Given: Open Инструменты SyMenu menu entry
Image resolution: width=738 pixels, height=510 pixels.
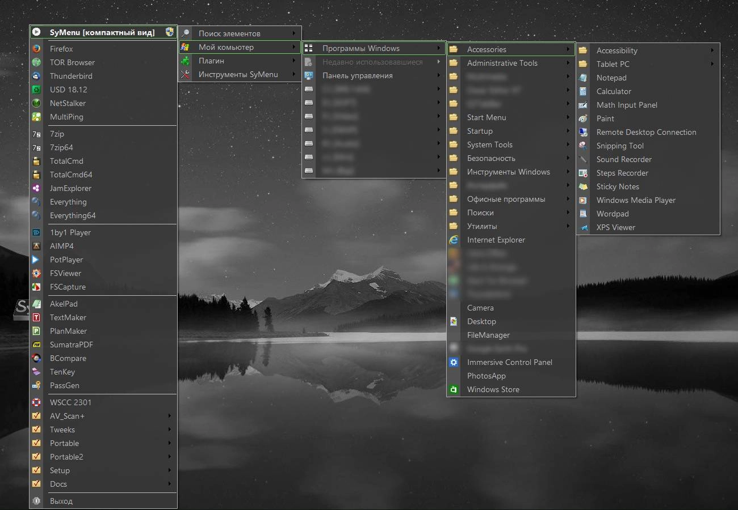Looking at the screenshot, I should tap(240, 74).
